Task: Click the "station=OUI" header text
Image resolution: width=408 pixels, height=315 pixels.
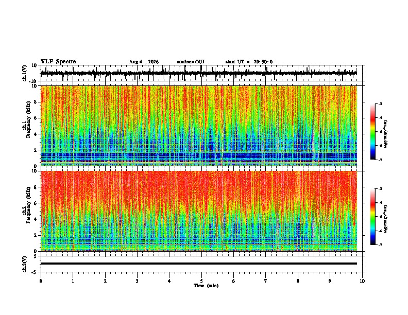Action: 191,62
